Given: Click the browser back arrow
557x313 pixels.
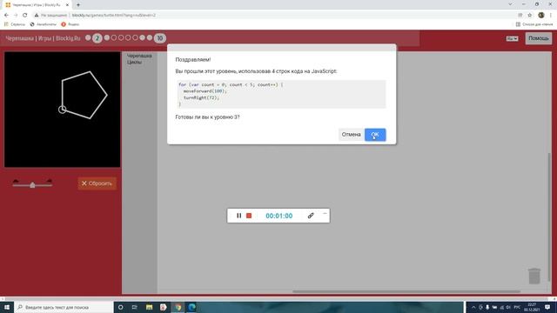Looking at the screenshot, I should tap(6, 16).
